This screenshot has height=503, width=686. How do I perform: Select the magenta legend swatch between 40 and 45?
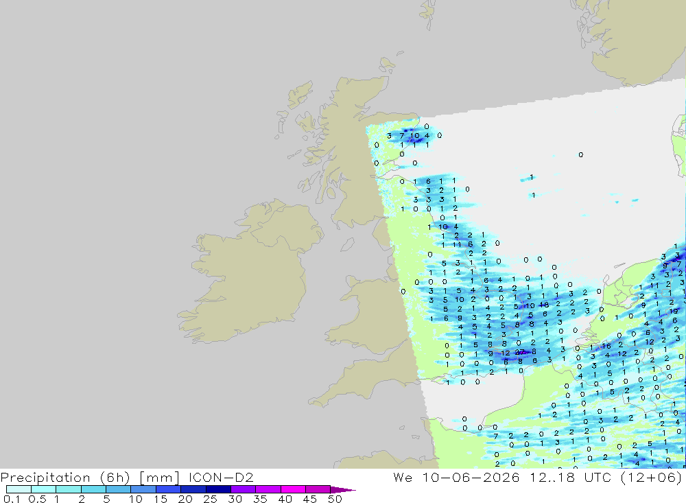click(x=293, y=489)
